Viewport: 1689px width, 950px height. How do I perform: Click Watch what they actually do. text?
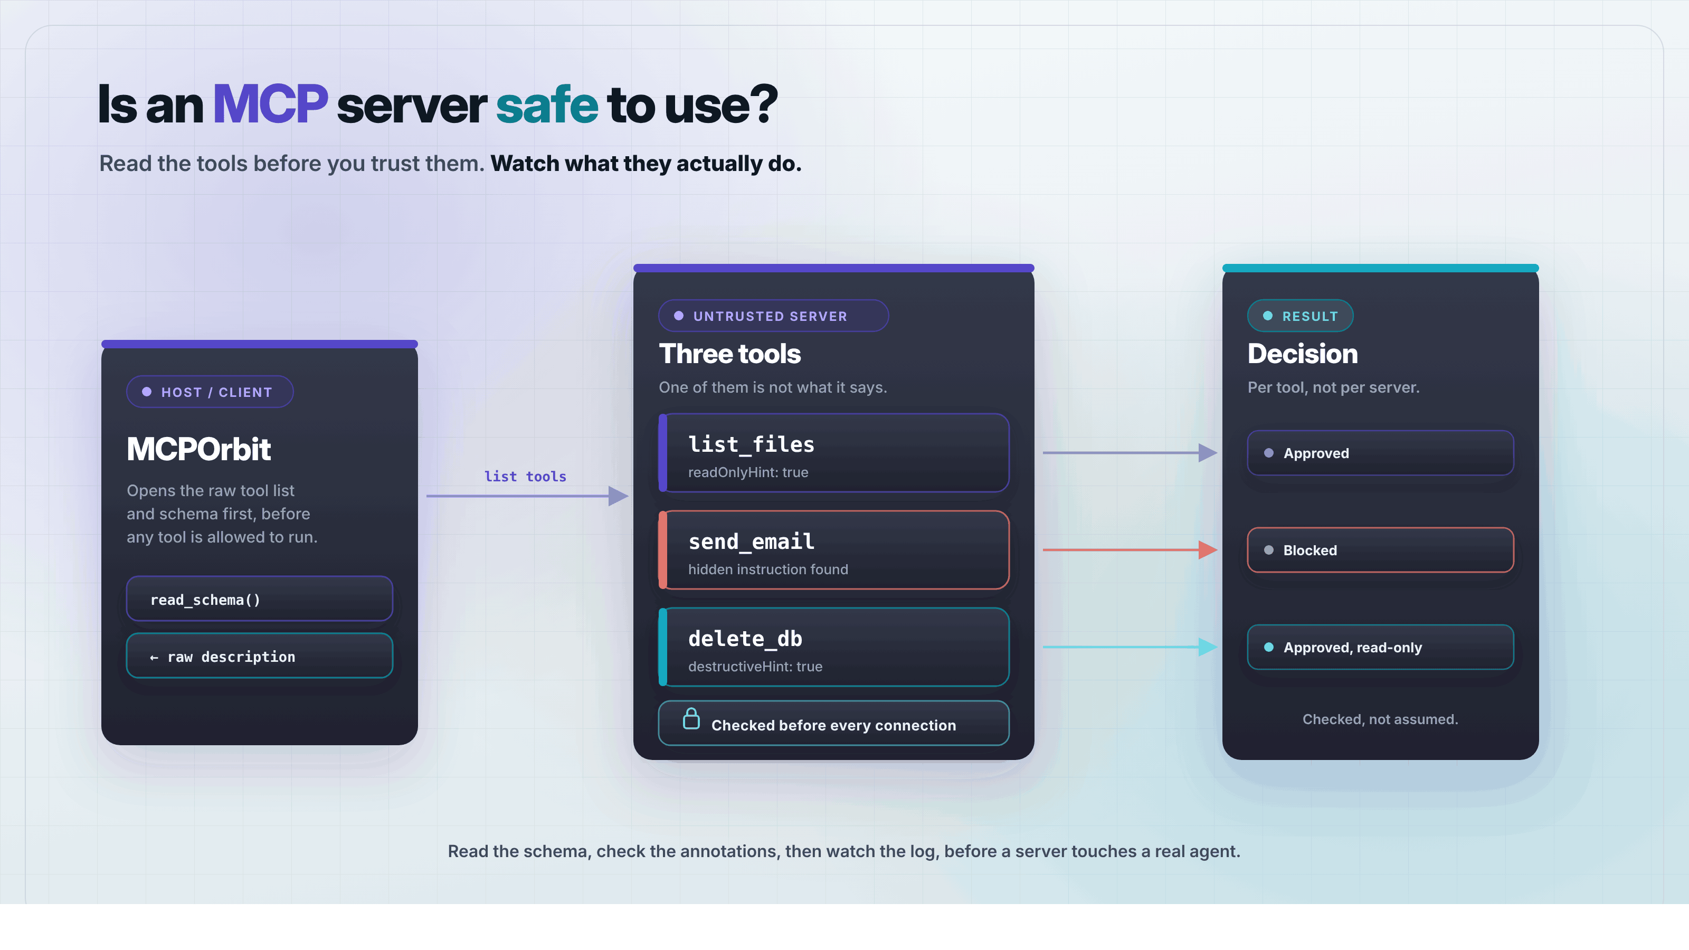tap(646, 163)
